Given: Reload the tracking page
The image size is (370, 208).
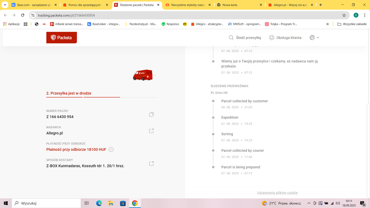Looking at the screenshot, I should click(x=23, y=15).
